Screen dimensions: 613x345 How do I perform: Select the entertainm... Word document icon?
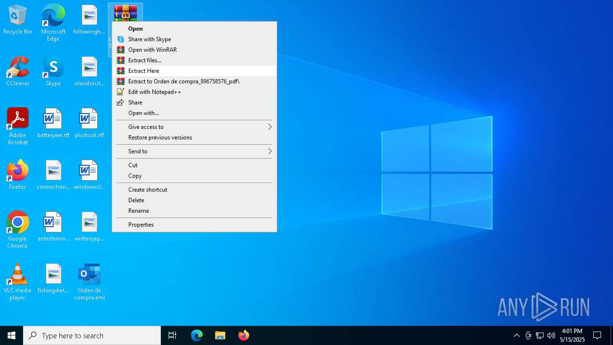[53, 227]
